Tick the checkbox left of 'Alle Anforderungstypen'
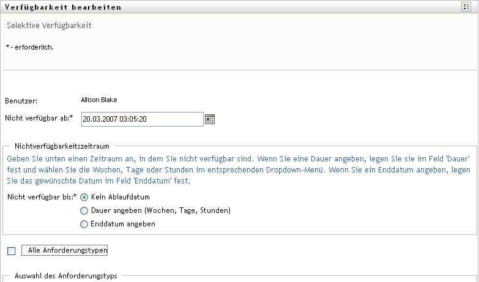The image size is (479, 282). click(x=11, y=251)
